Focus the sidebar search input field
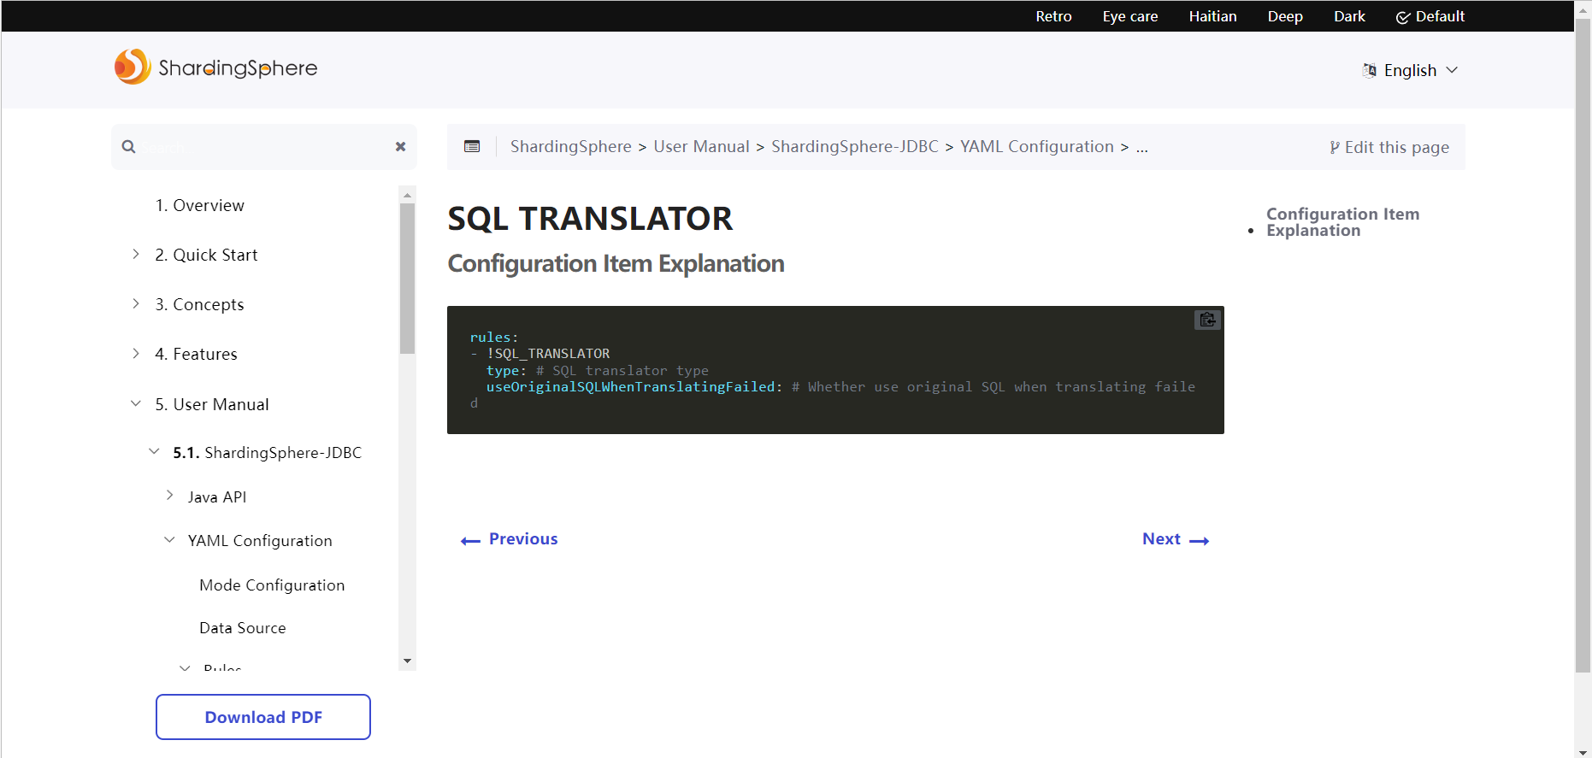The image size is (1592, 758). coord(265,147)
